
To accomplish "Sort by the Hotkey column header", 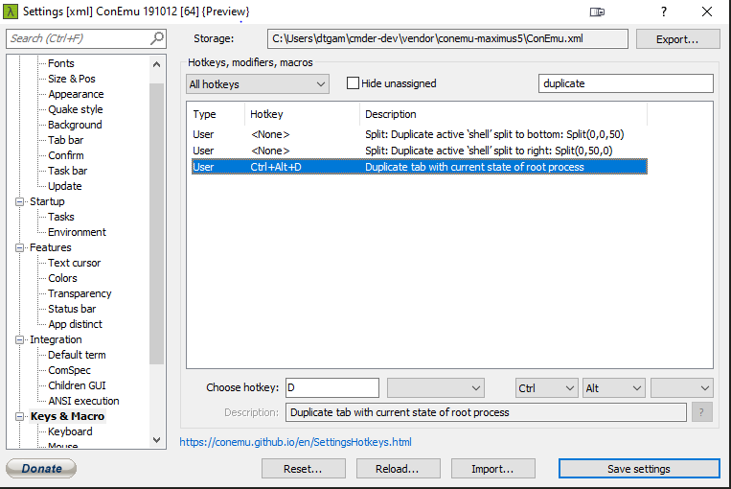I will click(x=302, y=114).
